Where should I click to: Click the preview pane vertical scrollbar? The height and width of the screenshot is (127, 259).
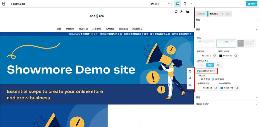coord(194,18)
